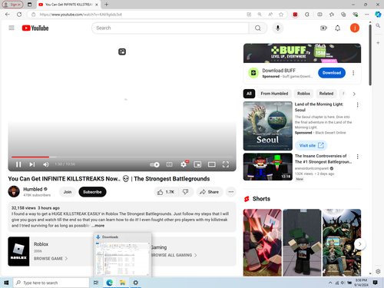This screenshot has width=384, height=288.
Task: Open the YouTube hamburger guide menu
Action: click(x=12, y=28)
